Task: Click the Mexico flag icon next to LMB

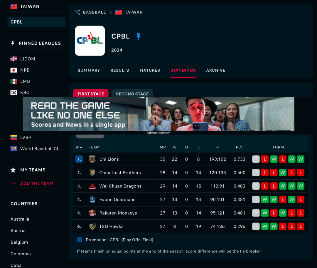Action: coord(14,81)
